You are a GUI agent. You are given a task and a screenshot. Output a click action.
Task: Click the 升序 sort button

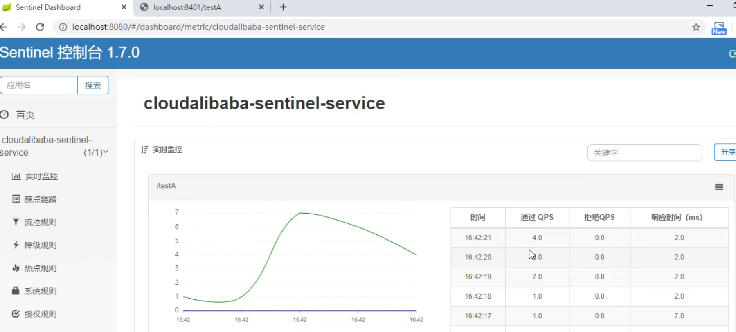pyautogui.click(x=725, y=152)
